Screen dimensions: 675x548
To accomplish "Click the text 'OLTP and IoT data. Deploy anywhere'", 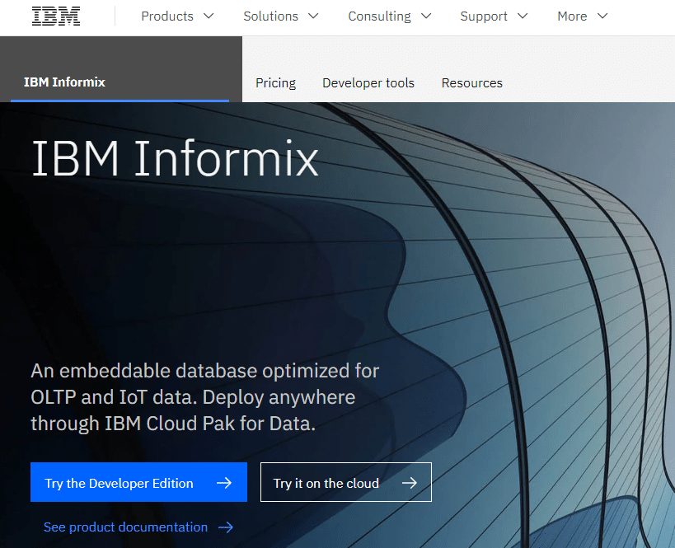I will [193, 397].
